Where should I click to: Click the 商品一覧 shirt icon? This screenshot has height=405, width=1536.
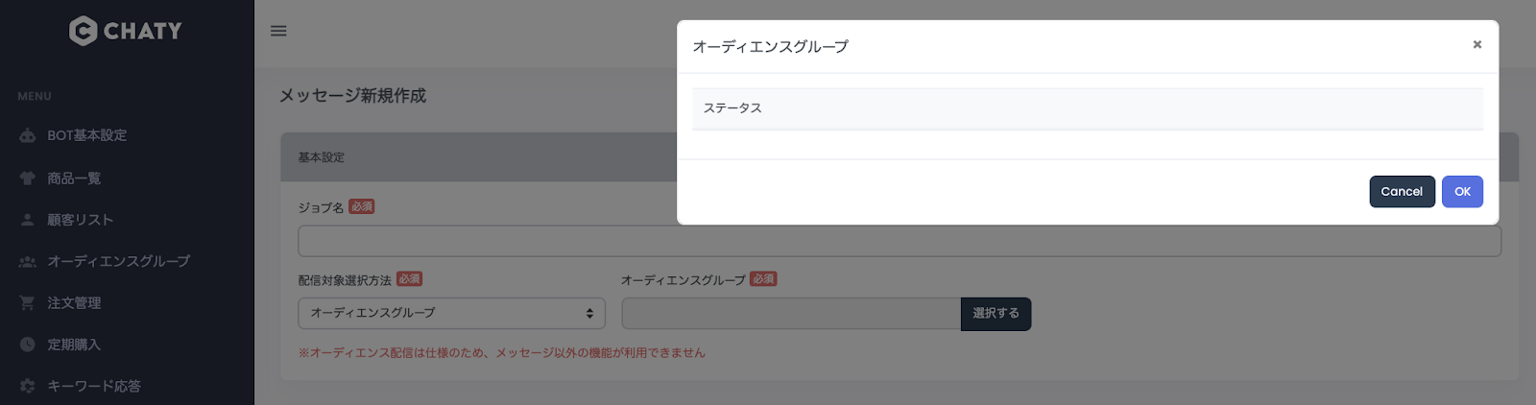tap(28, 179)
